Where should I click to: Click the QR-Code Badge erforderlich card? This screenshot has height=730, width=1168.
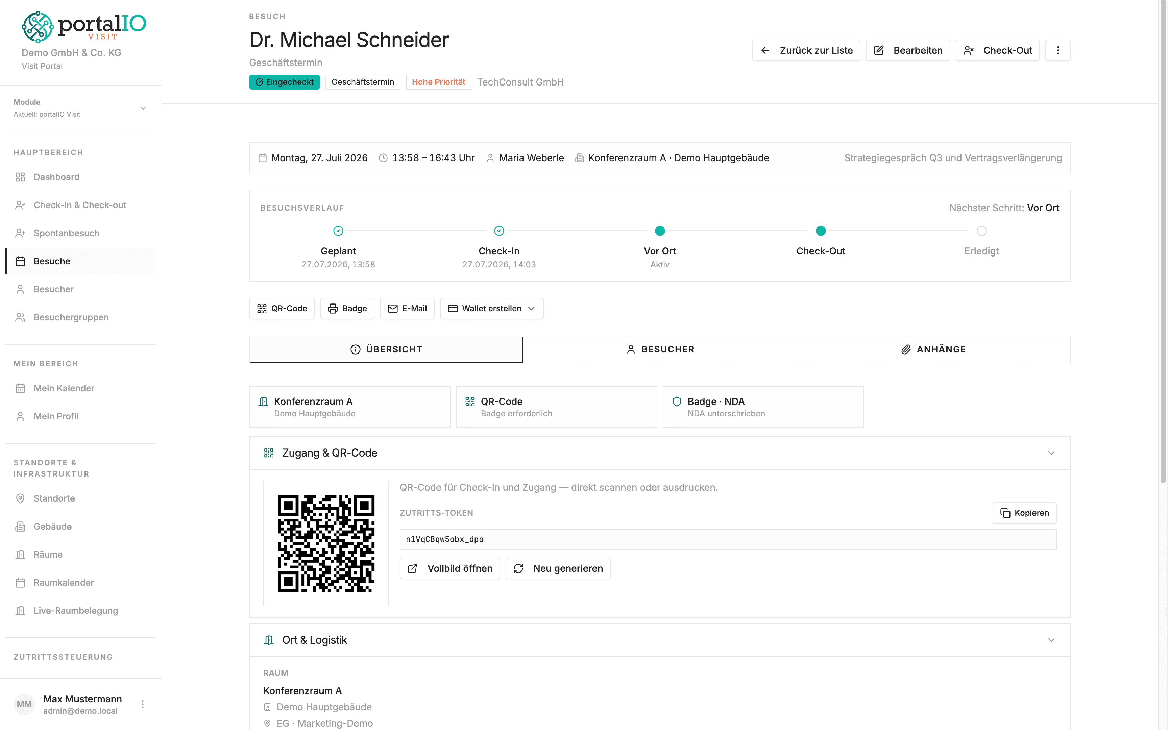tap(557, 407)
